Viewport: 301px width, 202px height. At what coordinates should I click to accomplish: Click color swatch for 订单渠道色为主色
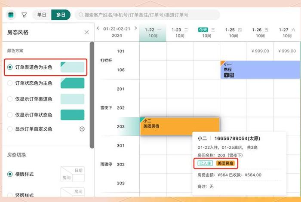72,67
